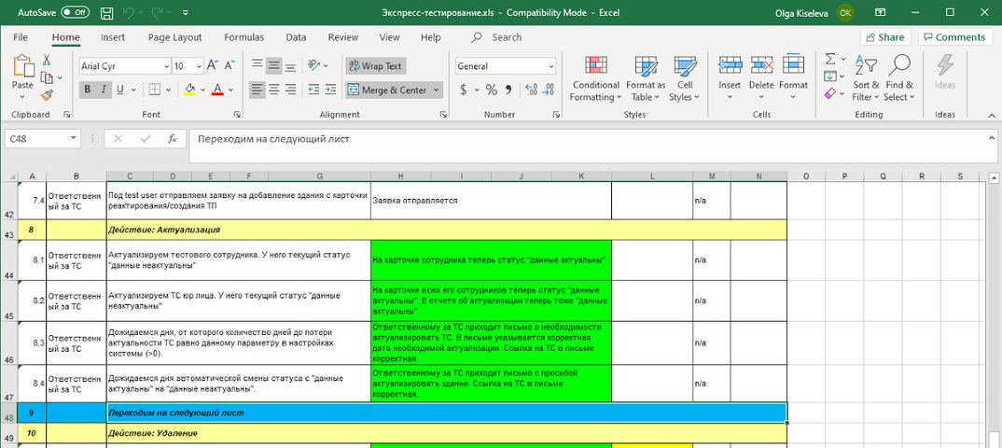Toggle Center alignment button

[273, 90]
